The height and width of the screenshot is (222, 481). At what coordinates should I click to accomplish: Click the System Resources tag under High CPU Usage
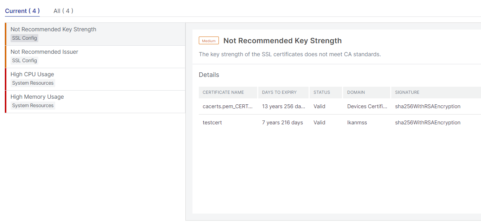pos(33,83)
